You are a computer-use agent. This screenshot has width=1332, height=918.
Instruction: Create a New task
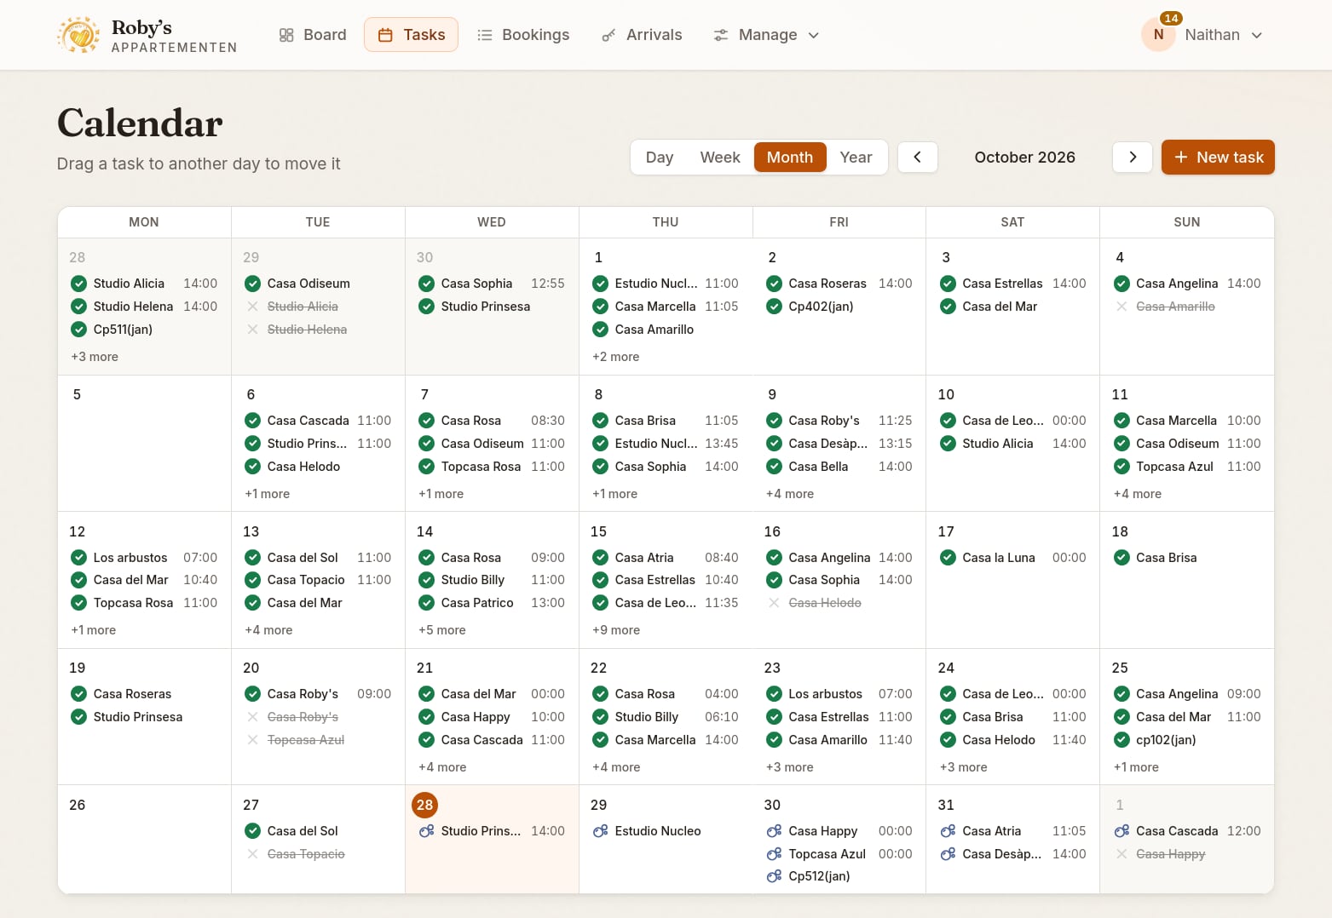[x=1218, y=158]
